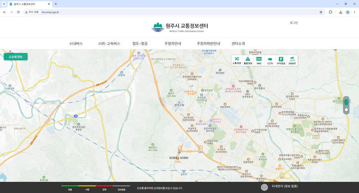Click the Wonju Traffic Information Center logo
Image resolution: width=359 pixels, height=193 pixels.
180,27
